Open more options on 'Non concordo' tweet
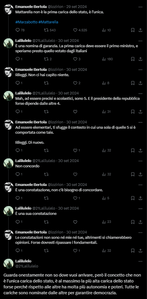The height and width of the screenshot is (299, 147). [140, 161]
